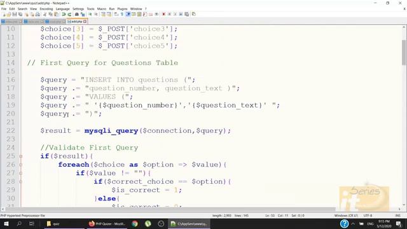Open the Window menu
The image size is (407, 229).
pyautogui.click(x=136, y=9)
